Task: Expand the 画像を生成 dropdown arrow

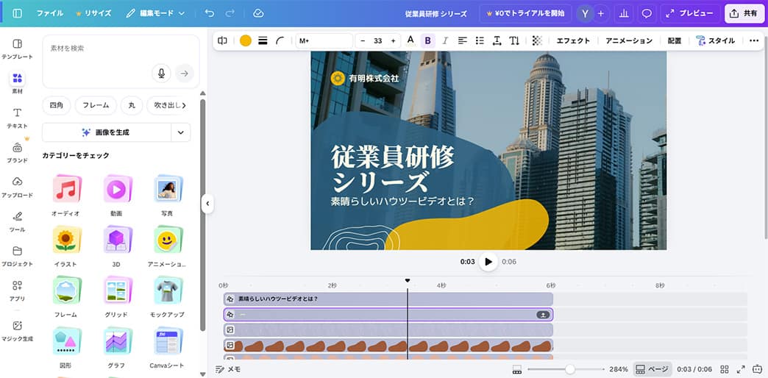Action: tap(181, 132)
